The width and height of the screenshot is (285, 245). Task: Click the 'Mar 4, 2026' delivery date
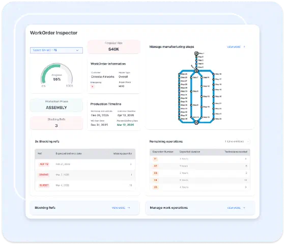(62, 185)
